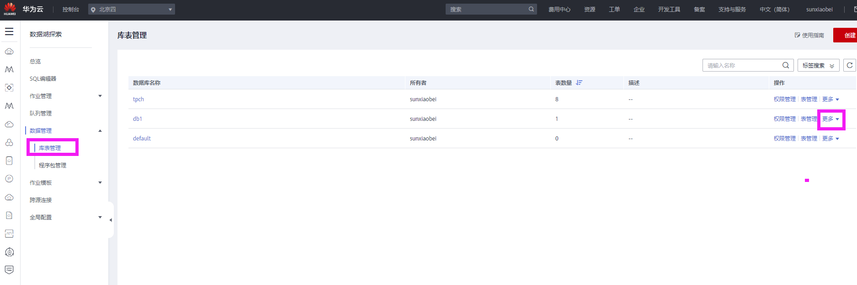Click 数据库名称 column header

(147, 83)
